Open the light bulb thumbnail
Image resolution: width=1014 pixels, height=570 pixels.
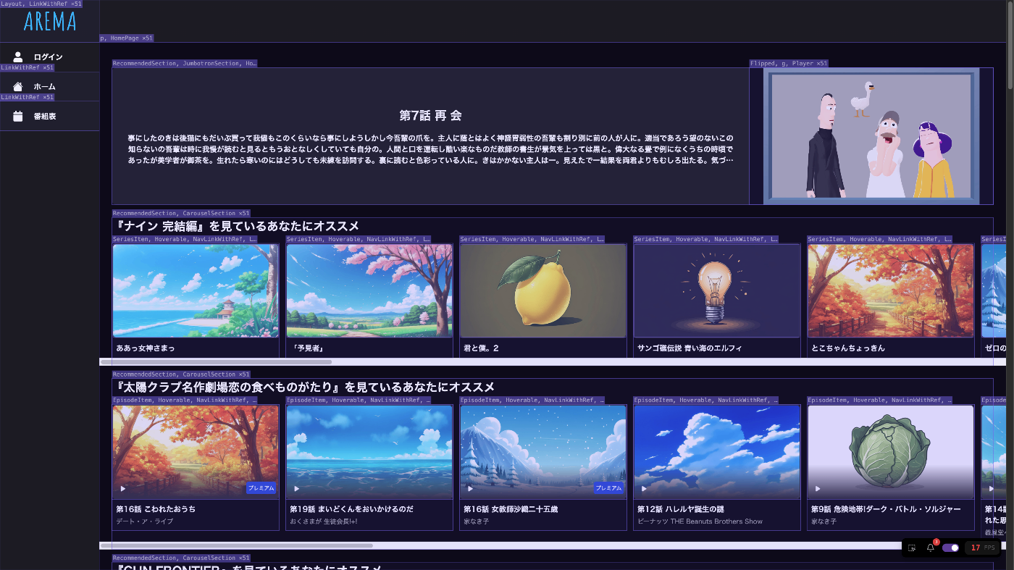717,291
